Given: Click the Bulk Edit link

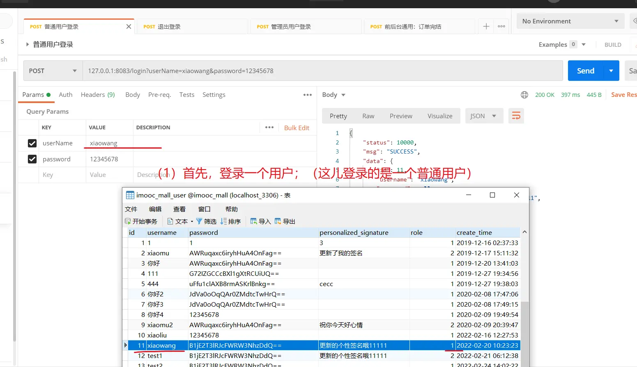Looking at the screenshot, I should tap(297, 128).
